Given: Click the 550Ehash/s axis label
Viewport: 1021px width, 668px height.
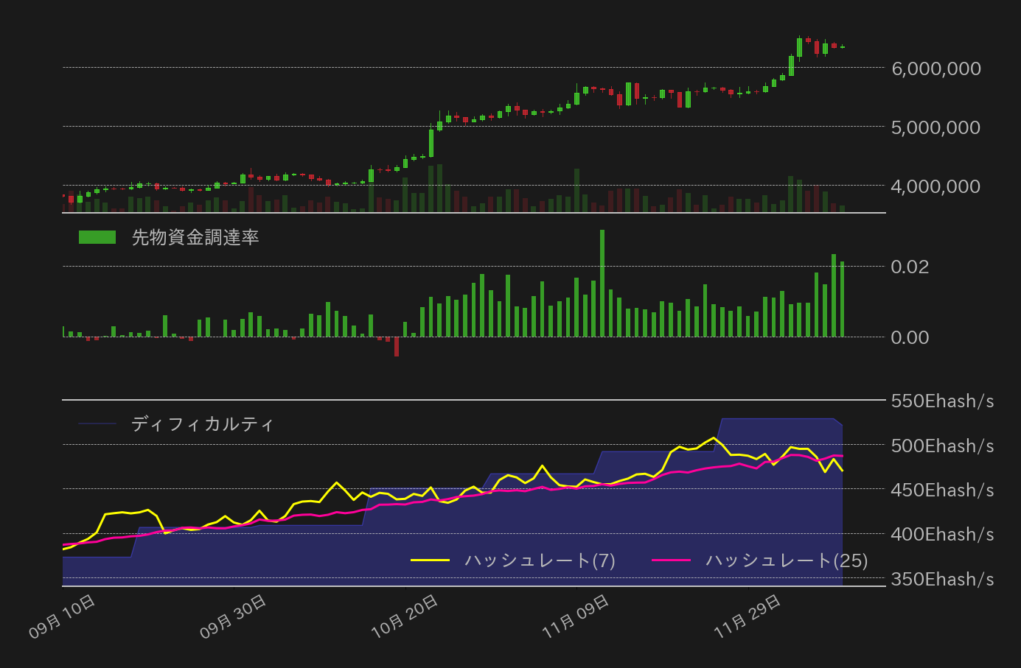Looking at the screenshot, I should [942, 401].
